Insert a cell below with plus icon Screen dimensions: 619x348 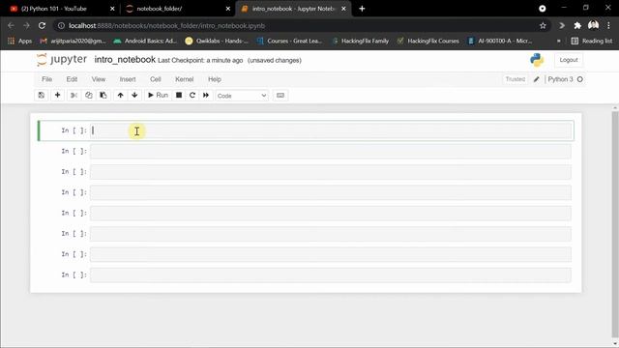pos(58,95)
